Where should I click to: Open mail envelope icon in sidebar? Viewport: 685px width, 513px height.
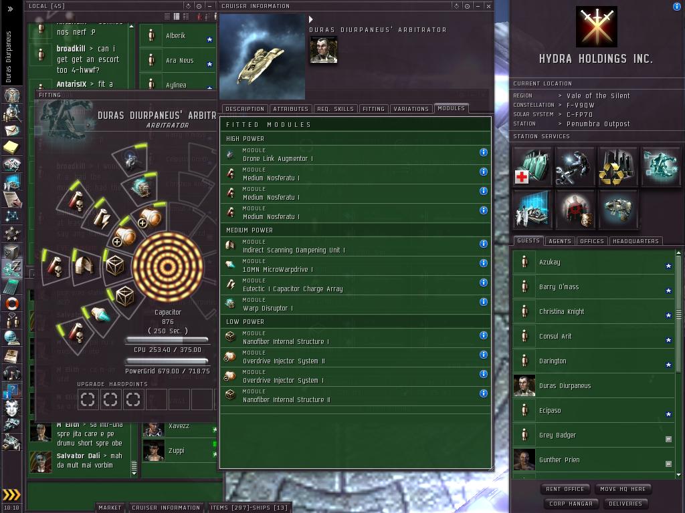[12, 130]
